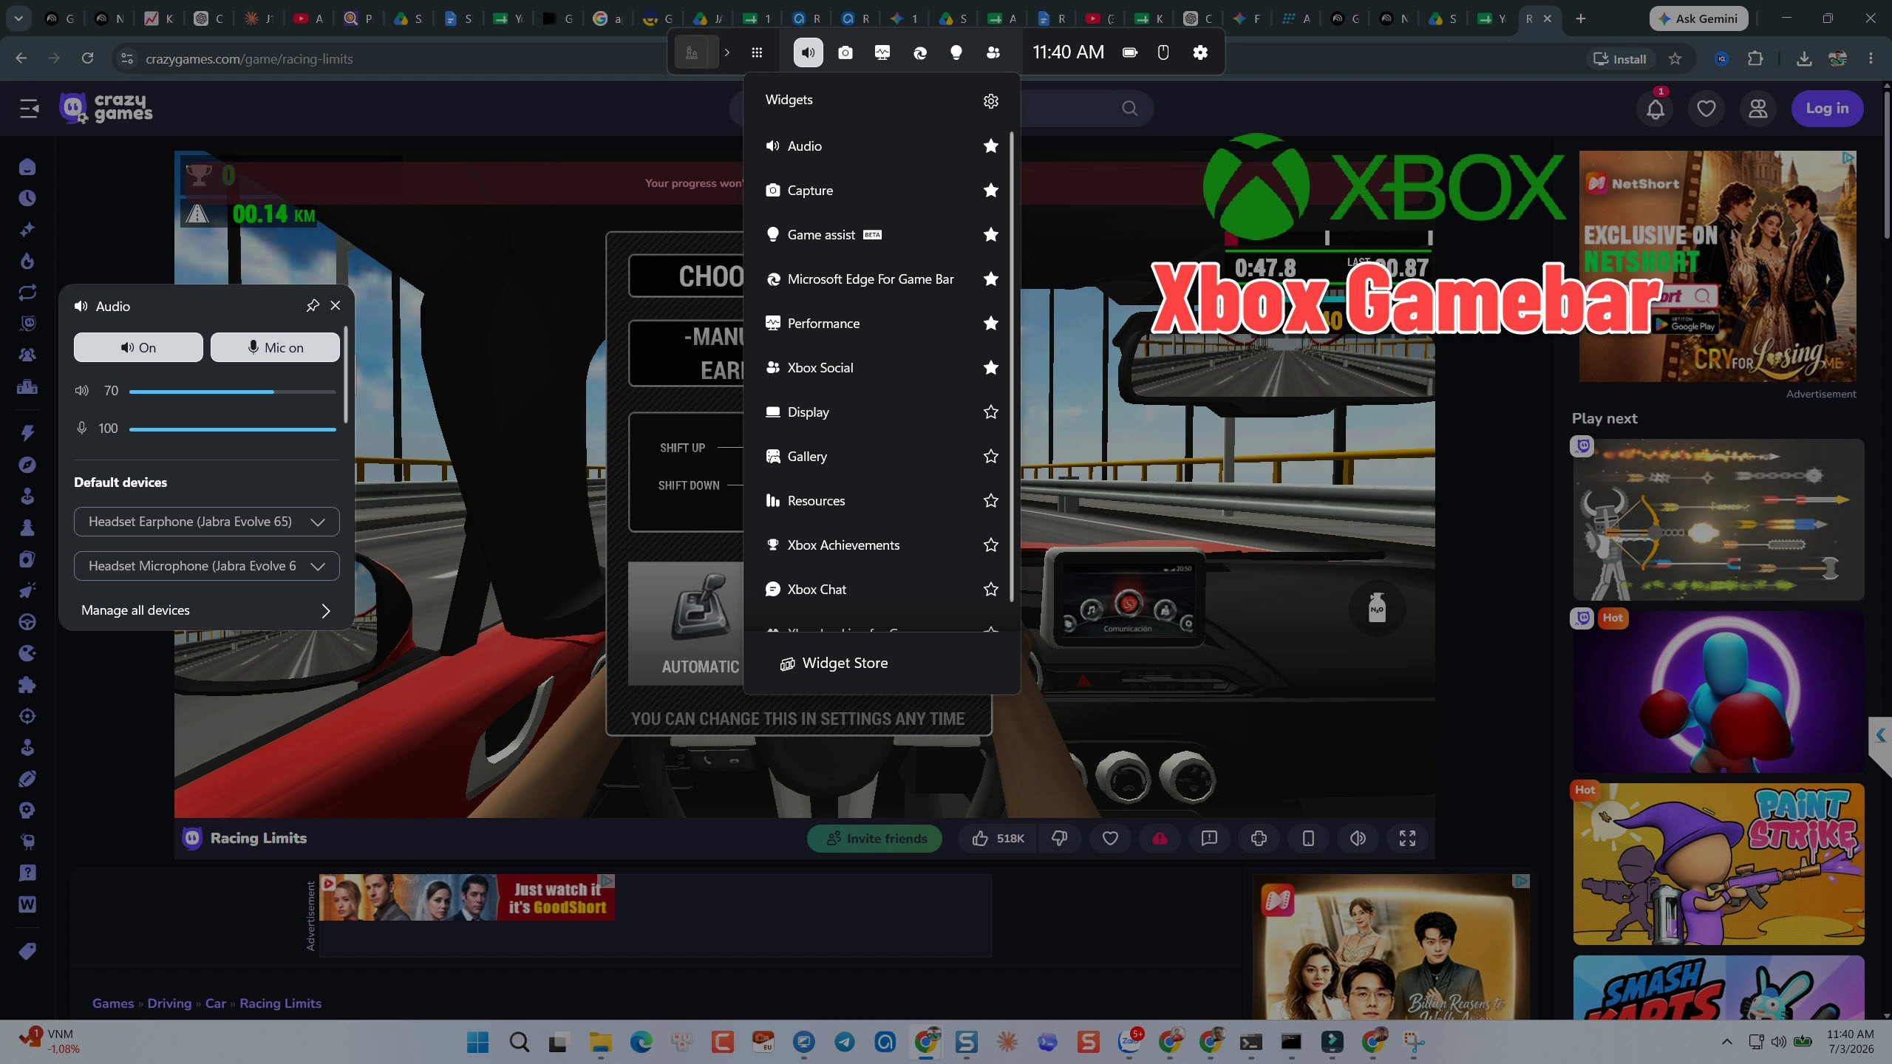The height and width of the screenshot is (1064, 1892).
Task: Open Performance entry in Widgets menu
Action: click(x=865, y=324)
